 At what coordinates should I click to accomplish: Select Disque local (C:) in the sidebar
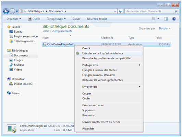(21, 84)
